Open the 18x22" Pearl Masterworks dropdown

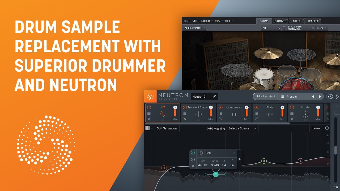[301, 28]
